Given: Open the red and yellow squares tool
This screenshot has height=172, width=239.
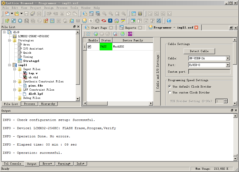Looking at the screenshot, I should (x=46, y=21).
